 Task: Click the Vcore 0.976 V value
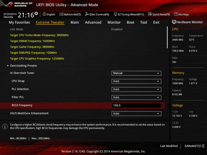coord(193,51)
